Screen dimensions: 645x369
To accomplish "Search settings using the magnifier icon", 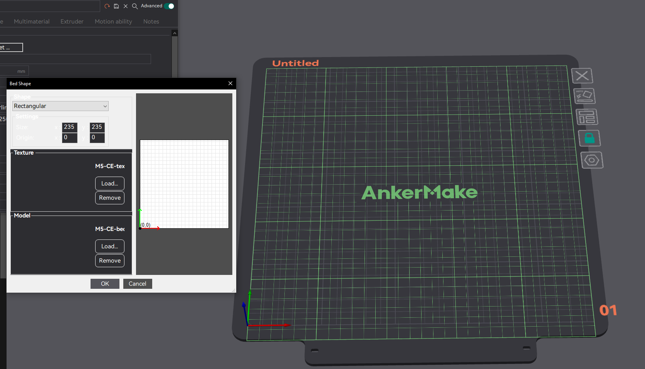I will [134, 6].
